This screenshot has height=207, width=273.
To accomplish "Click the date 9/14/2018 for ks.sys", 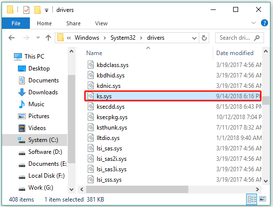I will coord(229,96).
